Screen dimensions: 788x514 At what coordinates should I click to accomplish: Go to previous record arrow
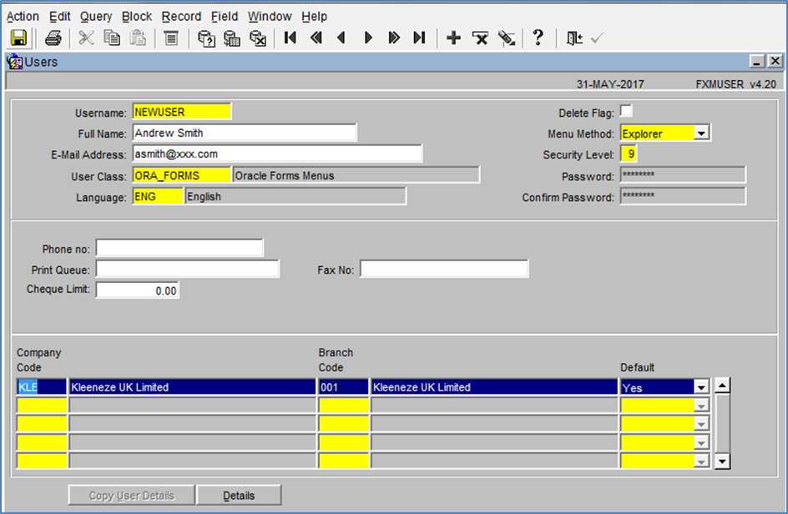click(x=341, y=38)
